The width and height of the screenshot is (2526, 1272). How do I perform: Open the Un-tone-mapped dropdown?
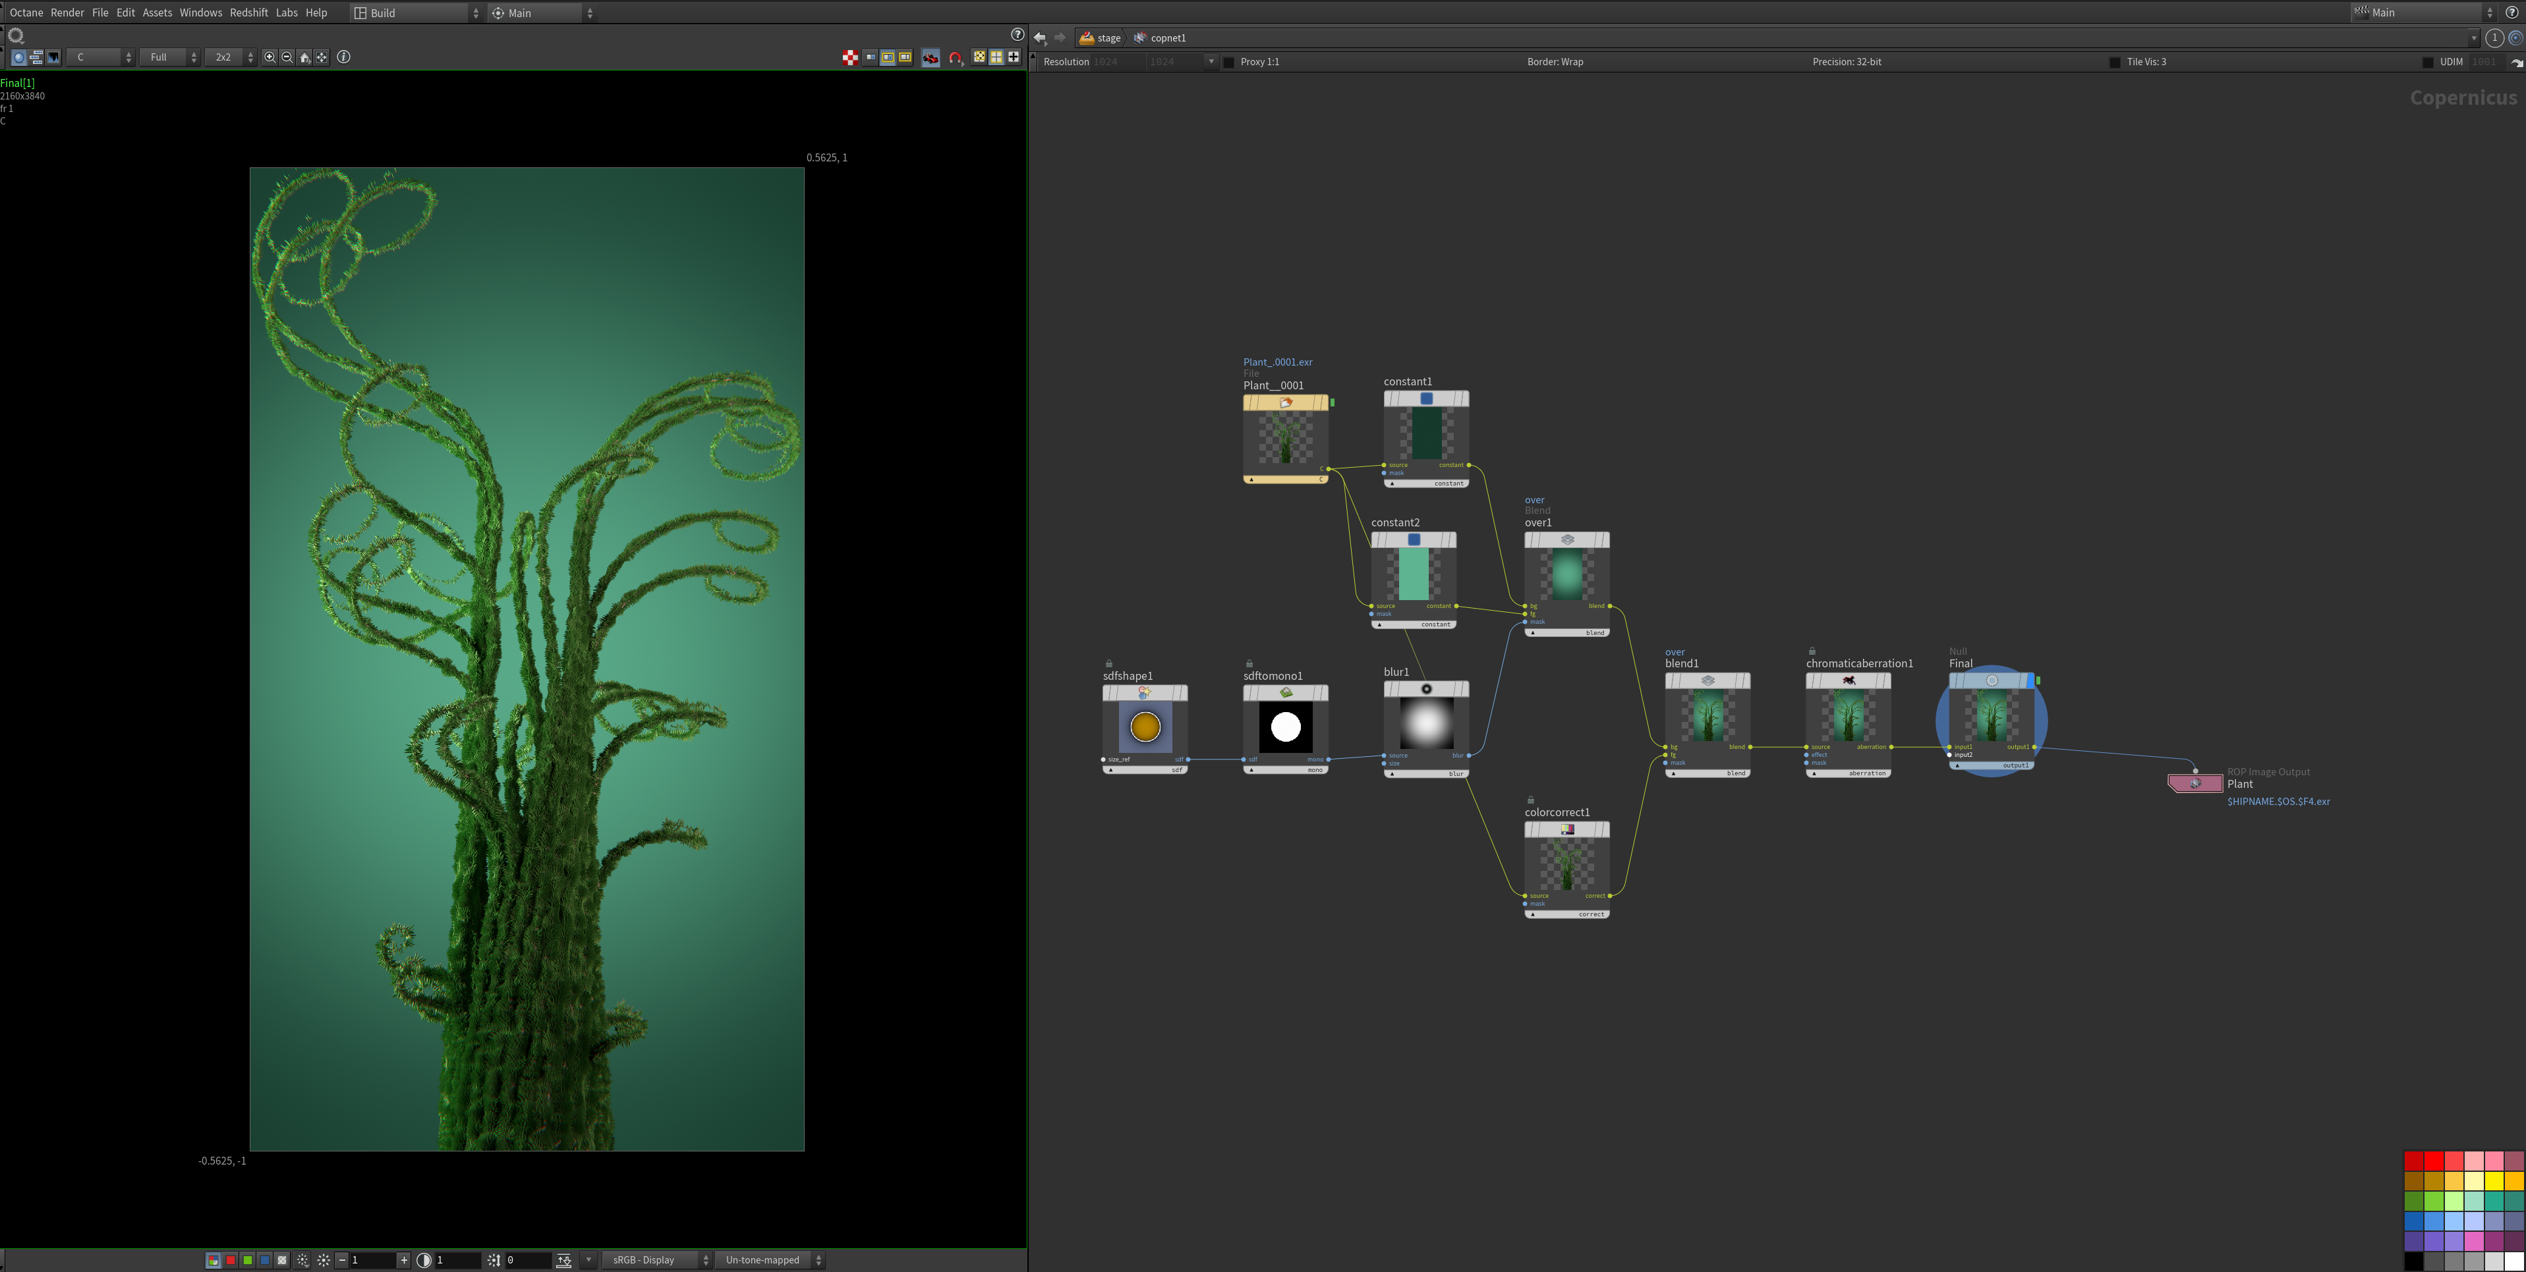click(770, 1260)
